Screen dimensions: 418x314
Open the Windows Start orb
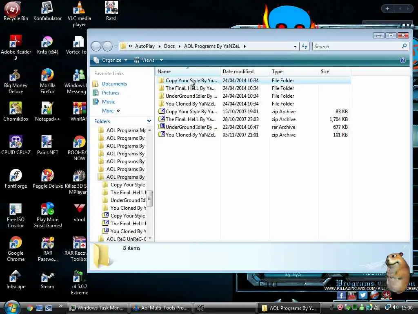pos(11,307)
